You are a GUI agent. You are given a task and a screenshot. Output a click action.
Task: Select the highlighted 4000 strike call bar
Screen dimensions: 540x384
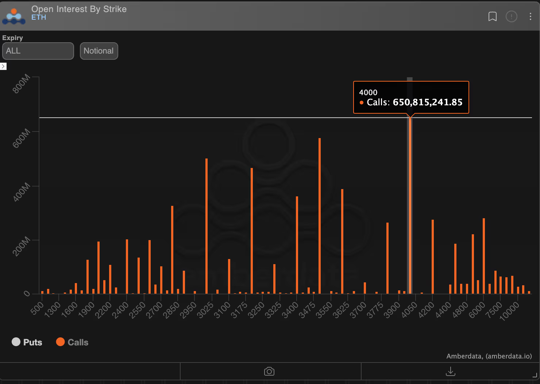pos(410,204)
